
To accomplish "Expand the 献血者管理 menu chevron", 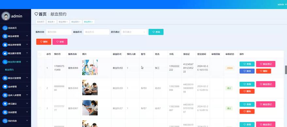I will tap(27, 36).
